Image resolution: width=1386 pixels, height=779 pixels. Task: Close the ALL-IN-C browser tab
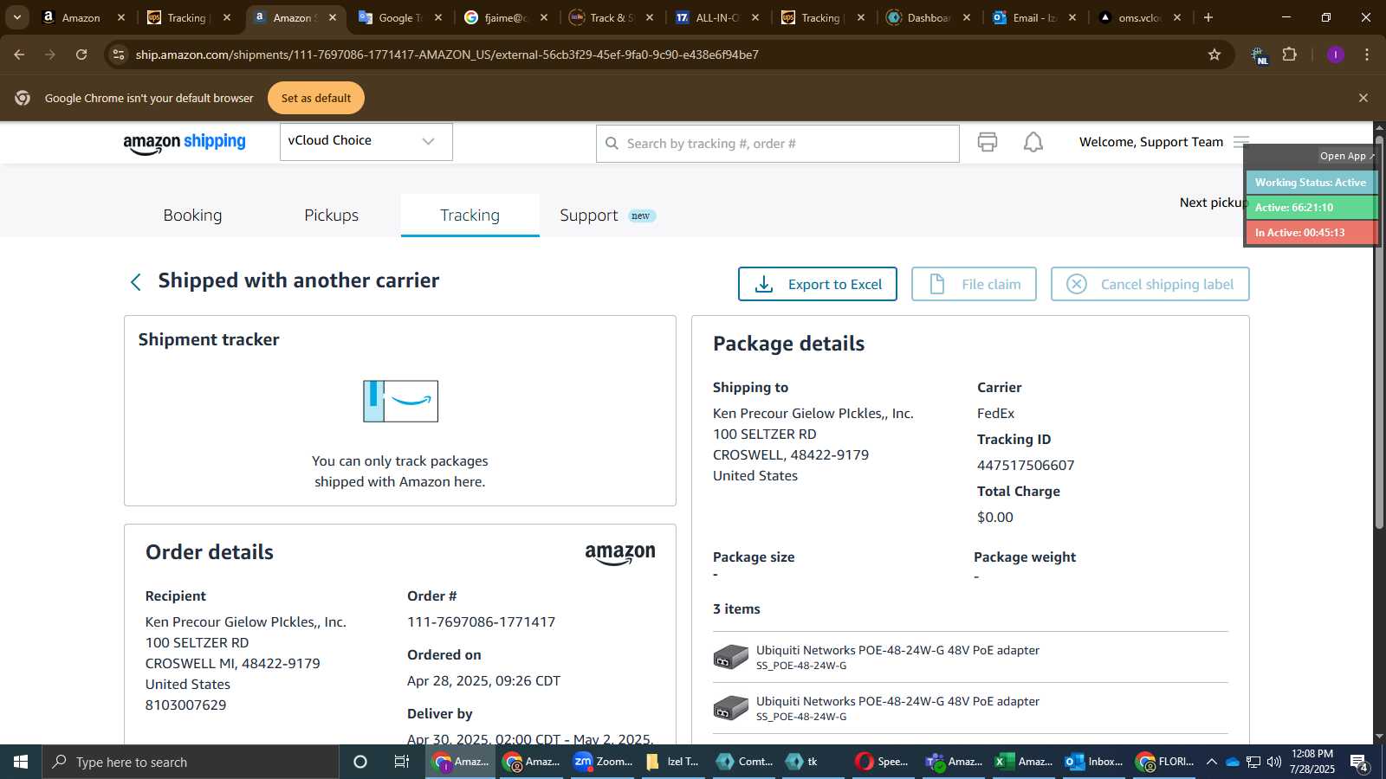point(755,17)
